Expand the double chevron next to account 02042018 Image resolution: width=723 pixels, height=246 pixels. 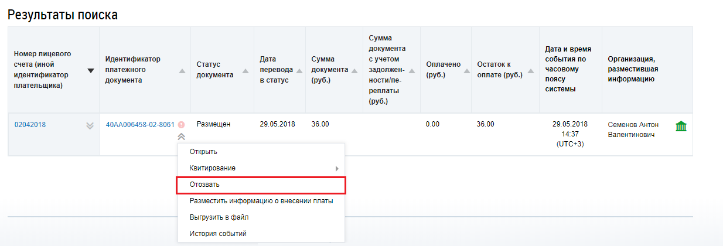point(90,125)
